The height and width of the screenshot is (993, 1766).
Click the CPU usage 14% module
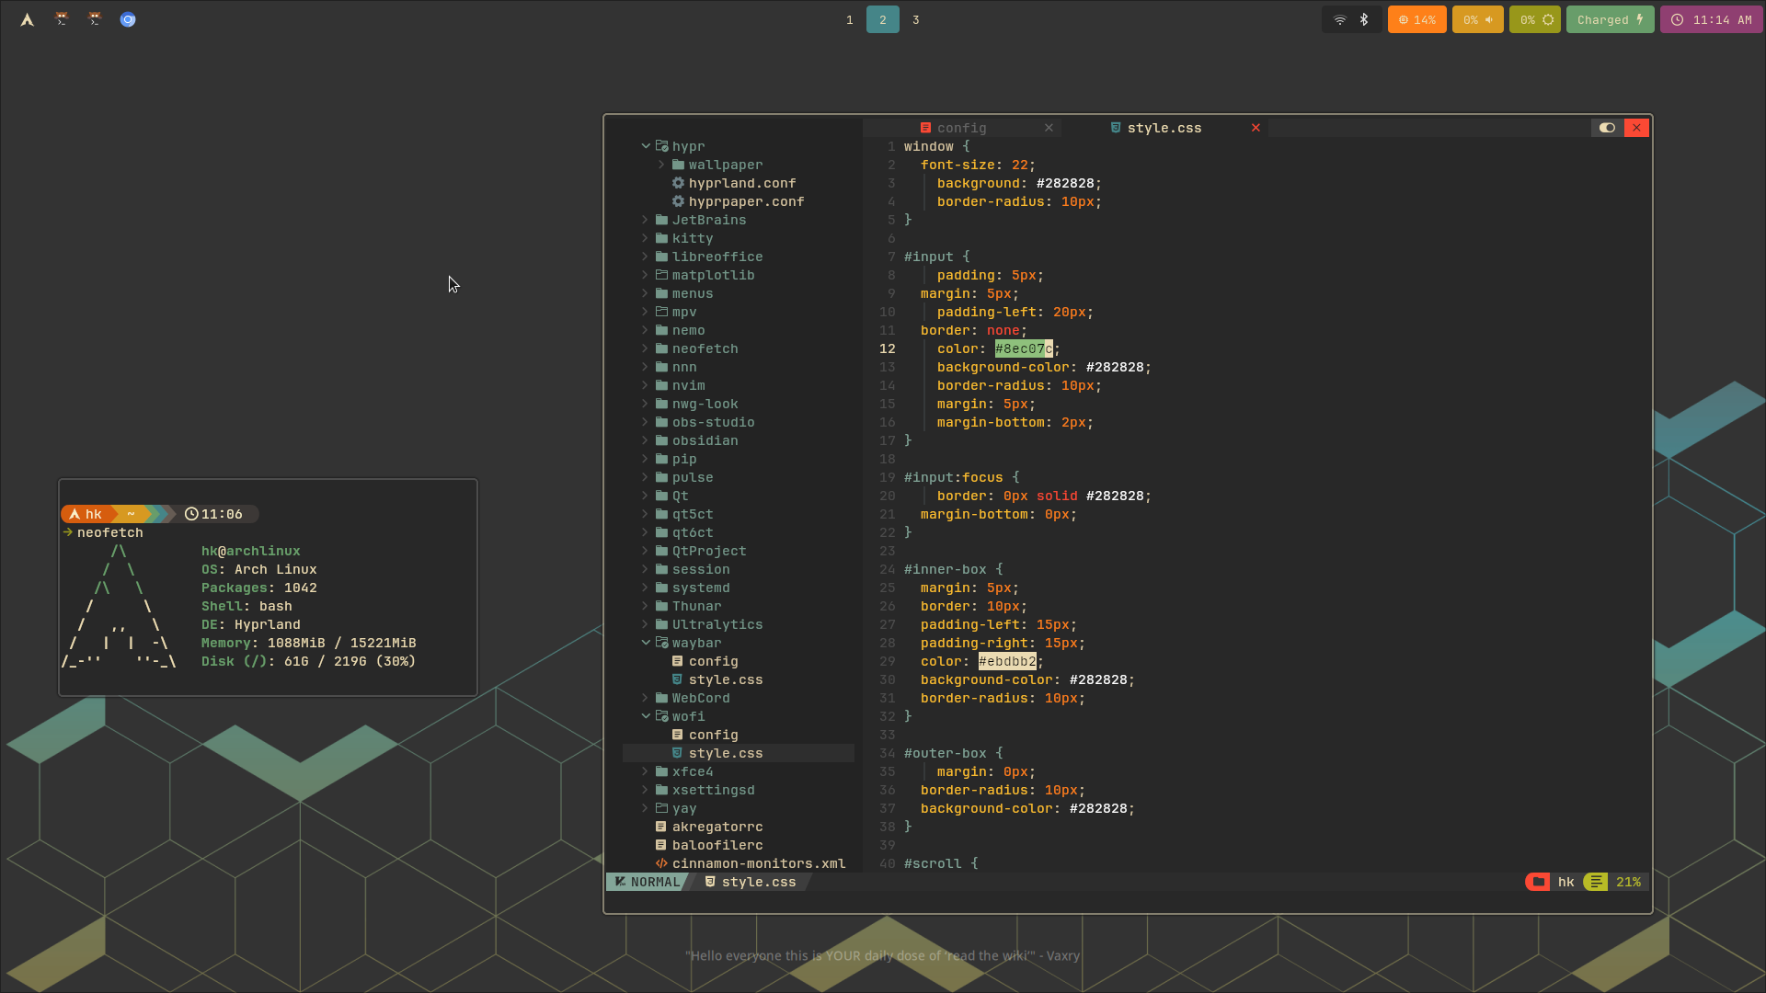coord(1416,19)
